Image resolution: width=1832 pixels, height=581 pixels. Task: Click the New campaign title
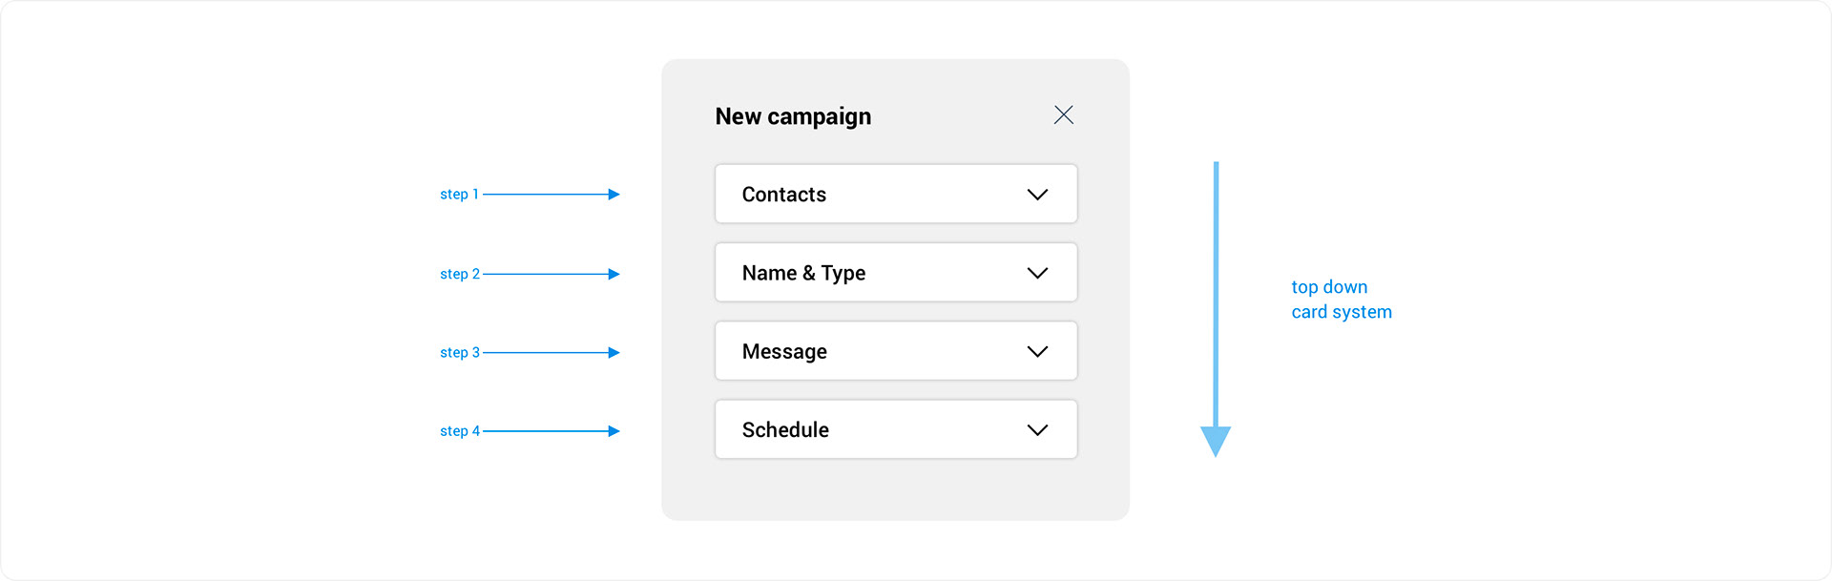point(793,116)
